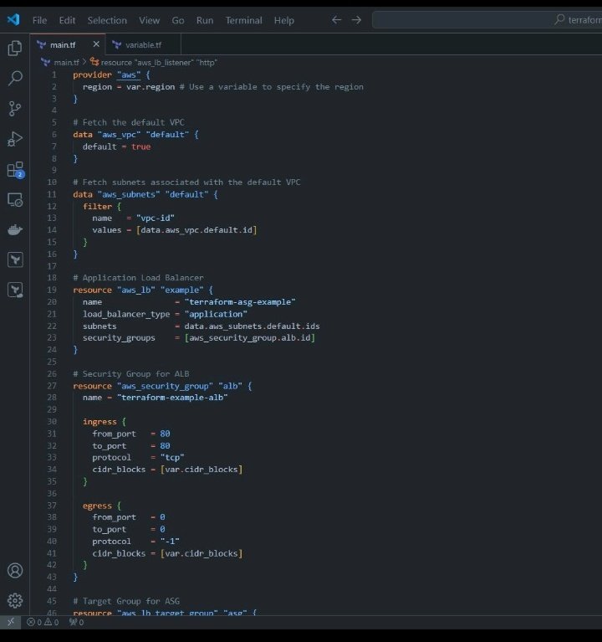Open the Edit menu
This screenshot has height=642, width=602.
click(x=67, y=20)
